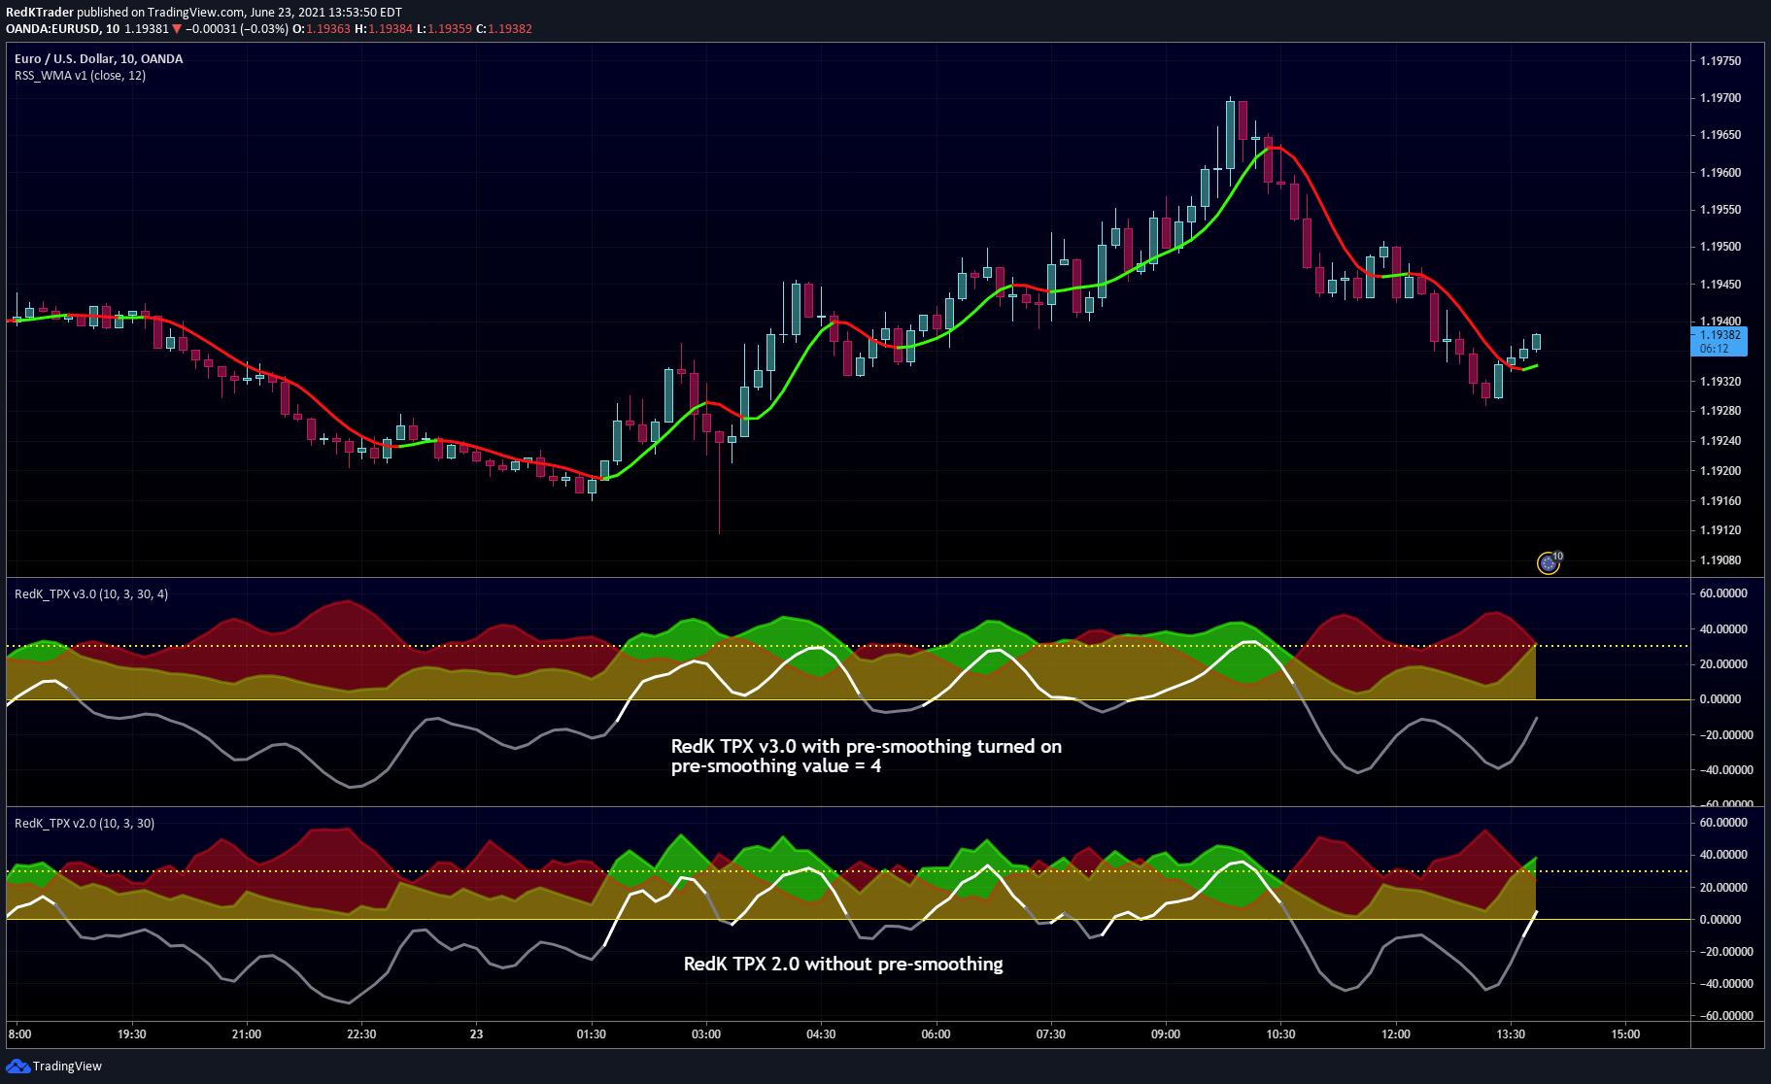The height and width of the screenshot is (1084, 1771).
Task: Click the opening price value O:1.19363
Action: coord(322,29)
